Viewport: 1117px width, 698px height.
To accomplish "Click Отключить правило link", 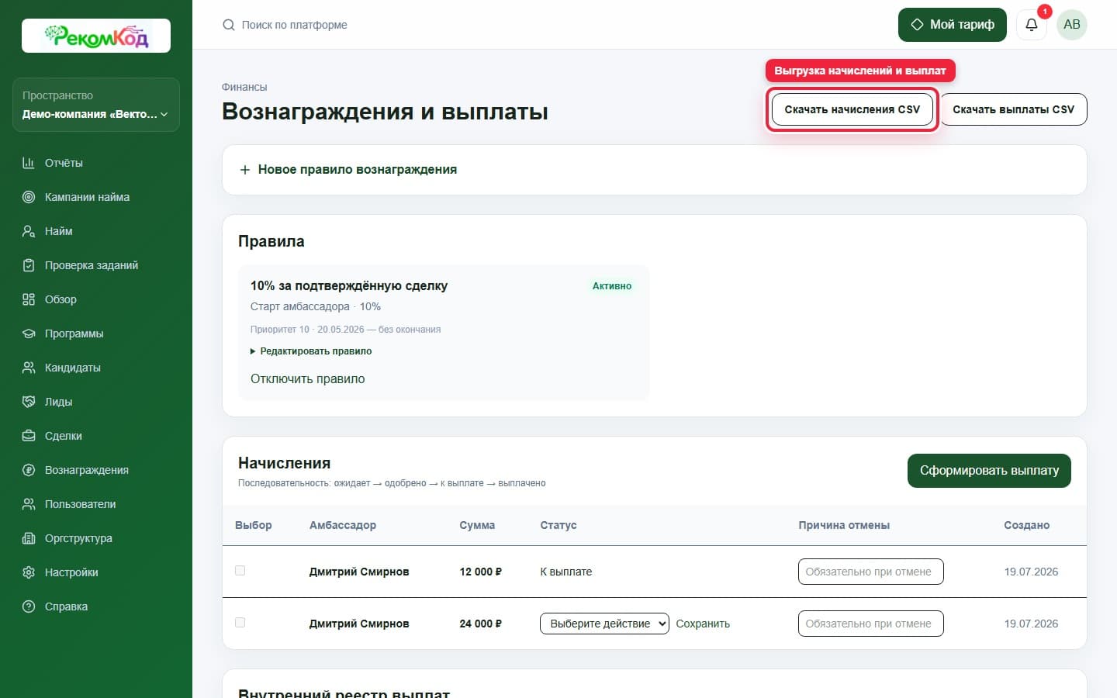I will pos(307,379).
